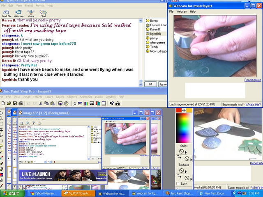Show hidden tray icons arrow

tap(234, 193)
